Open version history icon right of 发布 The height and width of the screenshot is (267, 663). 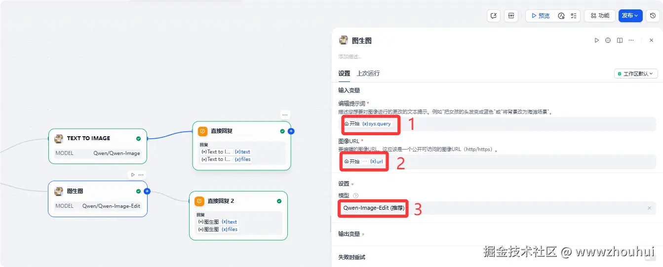653,16
